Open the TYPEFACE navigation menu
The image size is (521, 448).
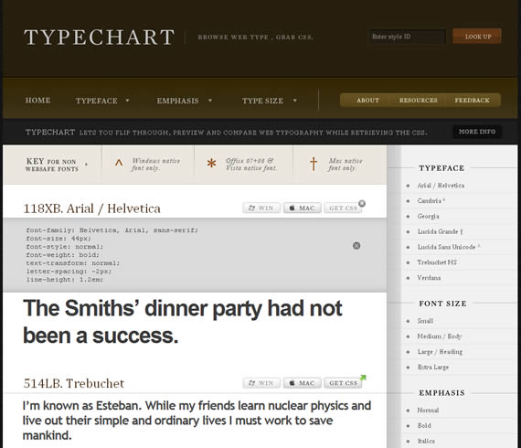[96, 101]
